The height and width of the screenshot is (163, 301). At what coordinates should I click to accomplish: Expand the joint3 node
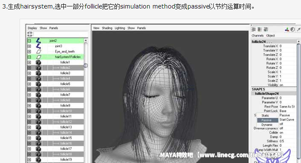click(29, 46)
